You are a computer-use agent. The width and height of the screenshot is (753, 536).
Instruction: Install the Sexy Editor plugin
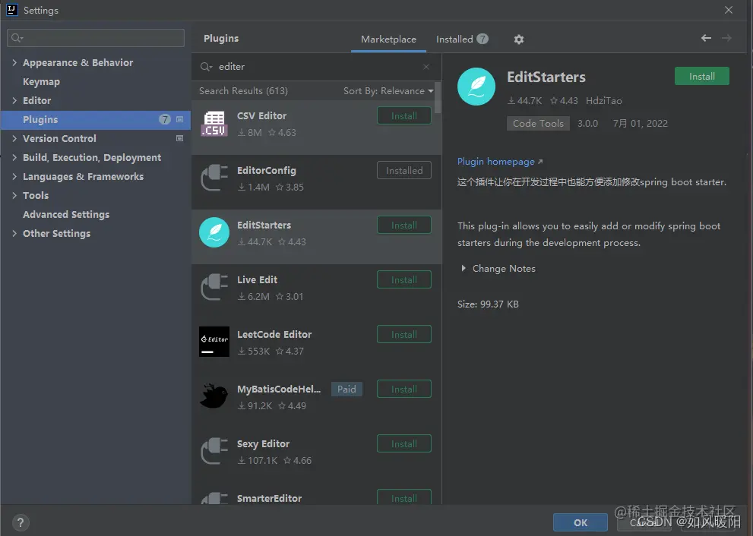pos(404,444)
